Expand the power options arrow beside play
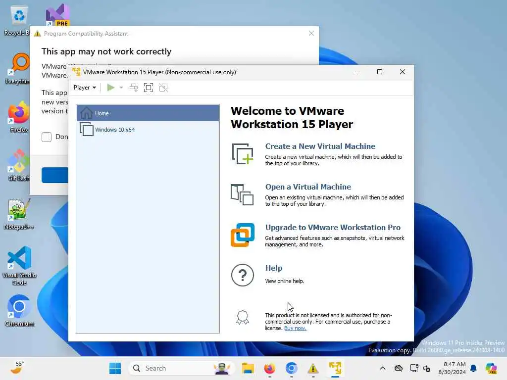The width and height of the screenshot is (507, 380). coord(121,88)
